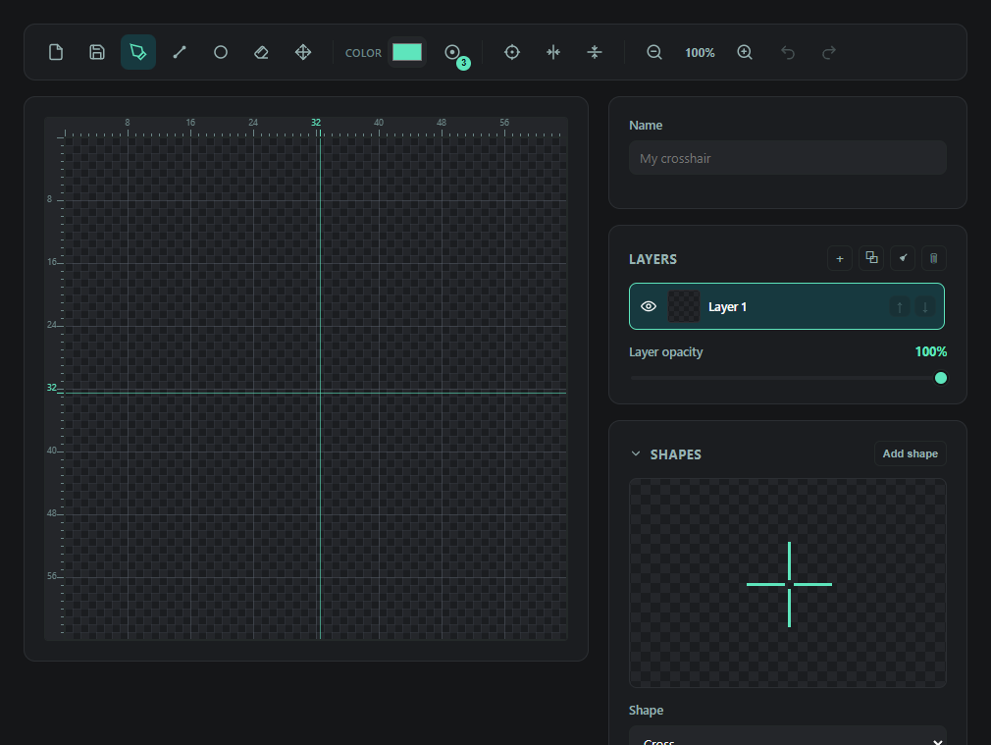Screen dimensions: 991x745
Task: Delete the layer with the trash icon
Action: tap(933, 258)
